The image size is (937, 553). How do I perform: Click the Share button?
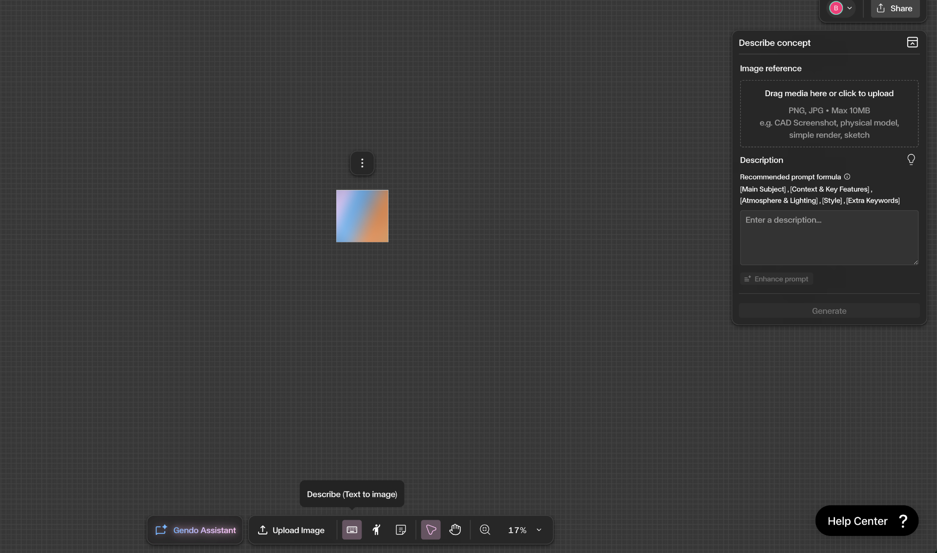tap(895, 8)
